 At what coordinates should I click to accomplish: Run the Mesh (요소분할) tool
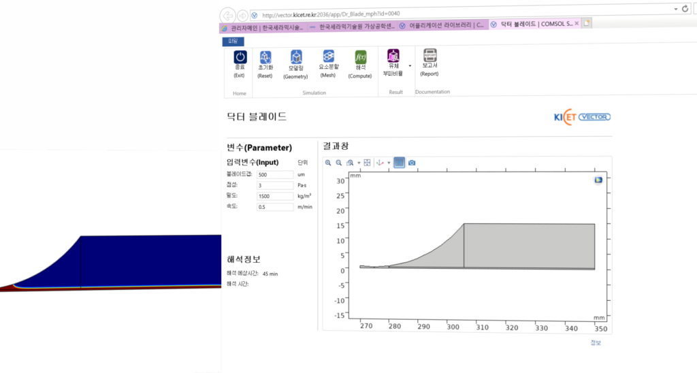point(328,57)
